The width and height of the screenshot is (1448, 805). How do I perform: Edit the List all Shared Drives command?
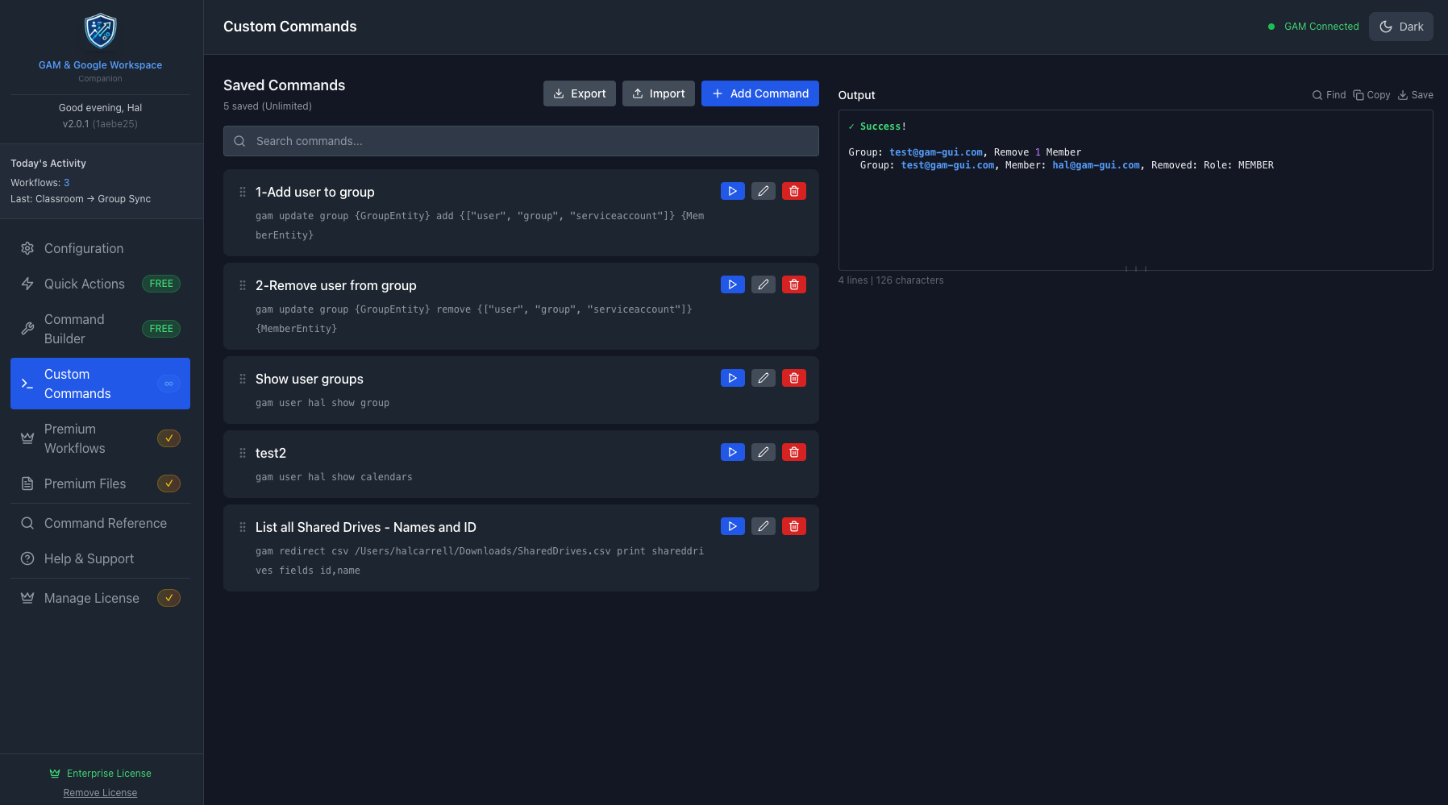click(763, 526)
